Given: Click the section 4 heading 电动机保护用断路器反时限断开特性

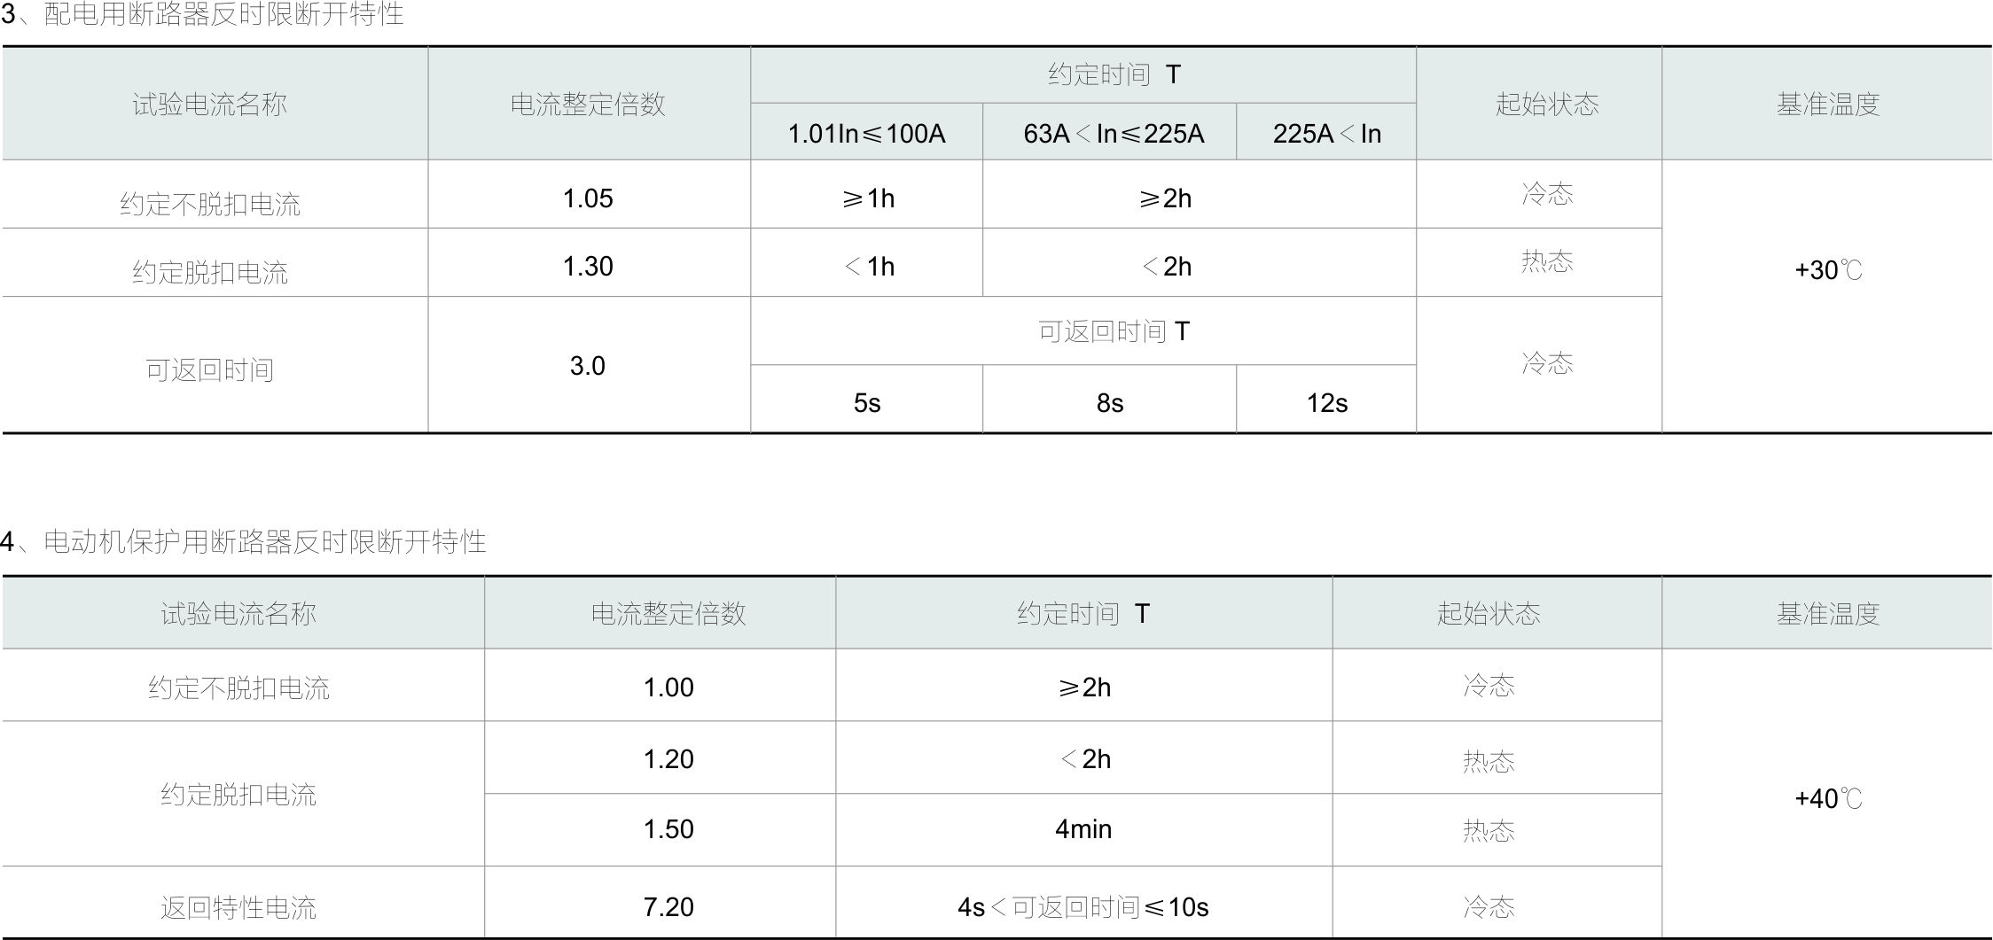Looking at the screenshot, I should [x=243, y=541].
